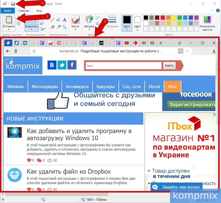Pick the pink color swatch

pos(163,23)
